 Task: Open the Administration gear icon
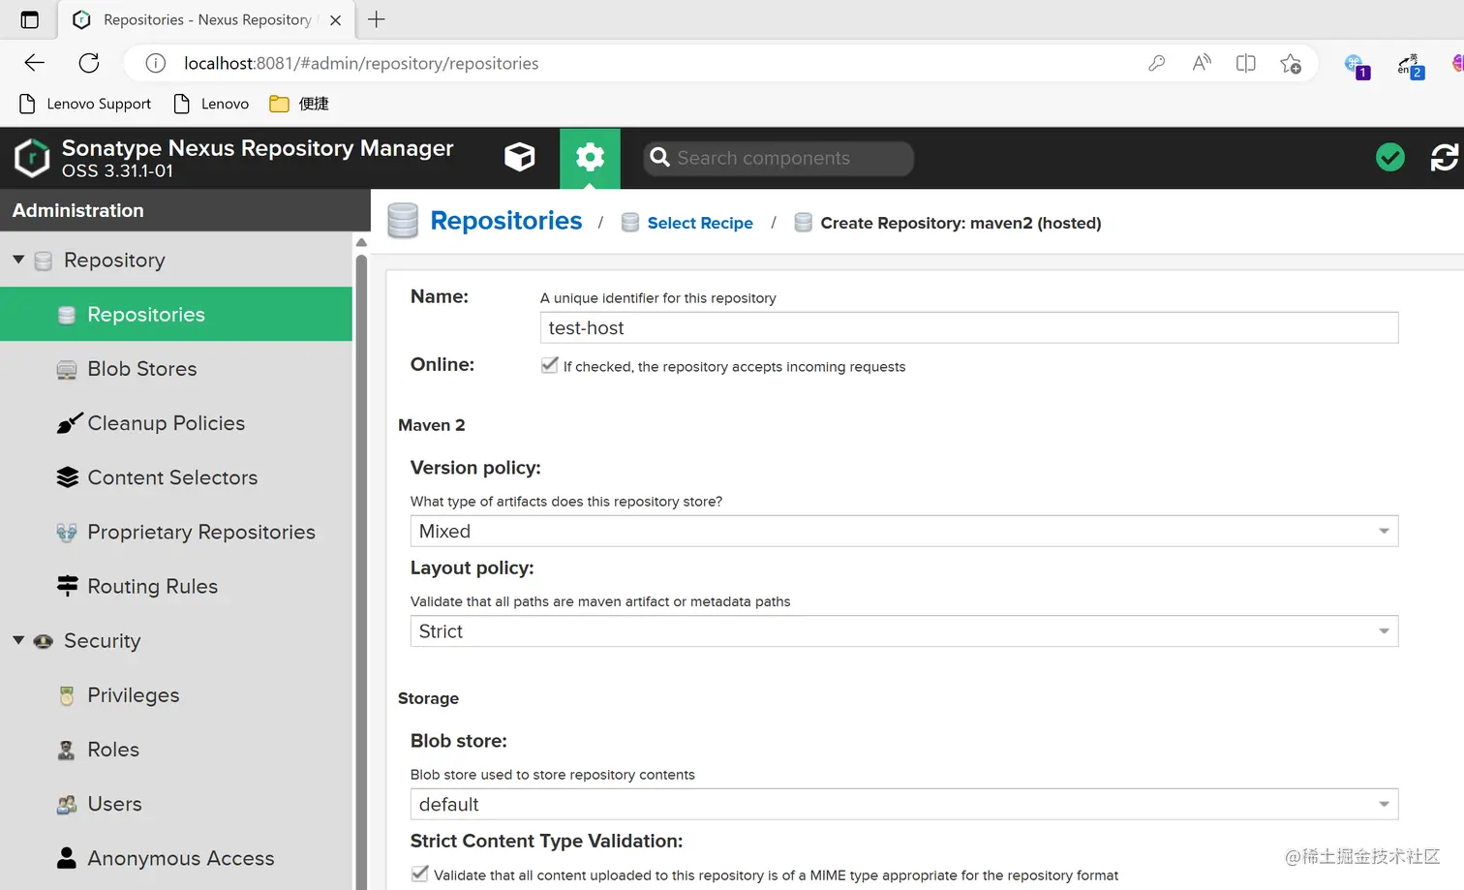click(590, 158)
